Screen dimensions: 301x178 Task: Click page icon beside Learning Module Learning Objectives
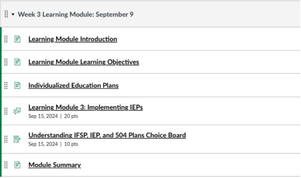point(17,62)
